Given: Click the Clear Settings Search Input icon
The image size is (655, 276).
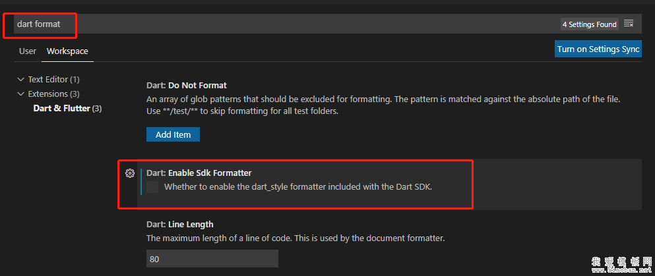Looking at the screenshot, I should click(x=629, y=24).
